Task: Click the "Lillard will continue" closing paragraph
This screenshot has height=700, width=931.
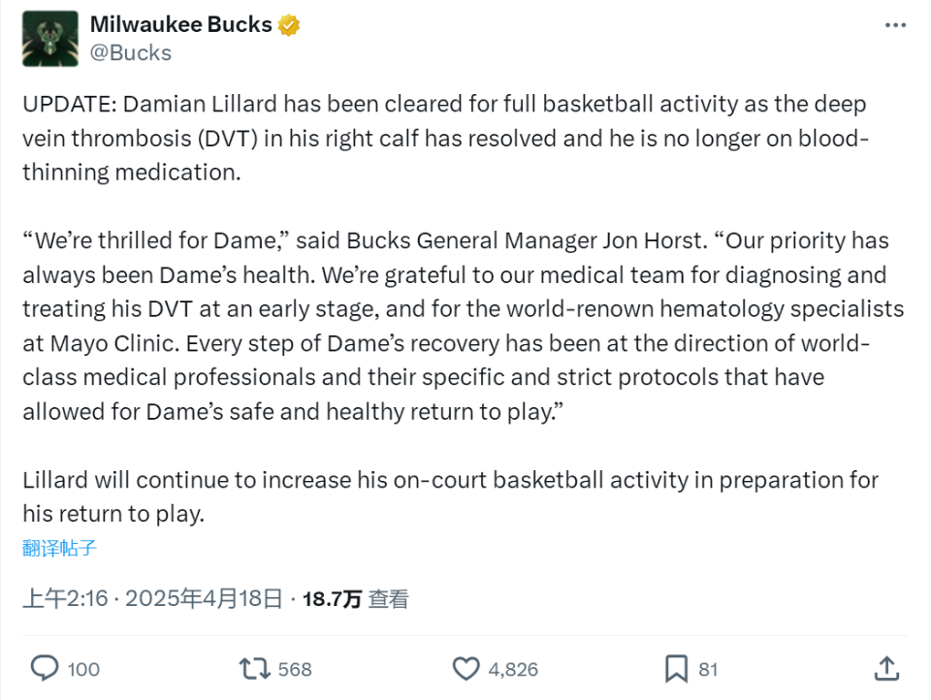Action: 450,495
